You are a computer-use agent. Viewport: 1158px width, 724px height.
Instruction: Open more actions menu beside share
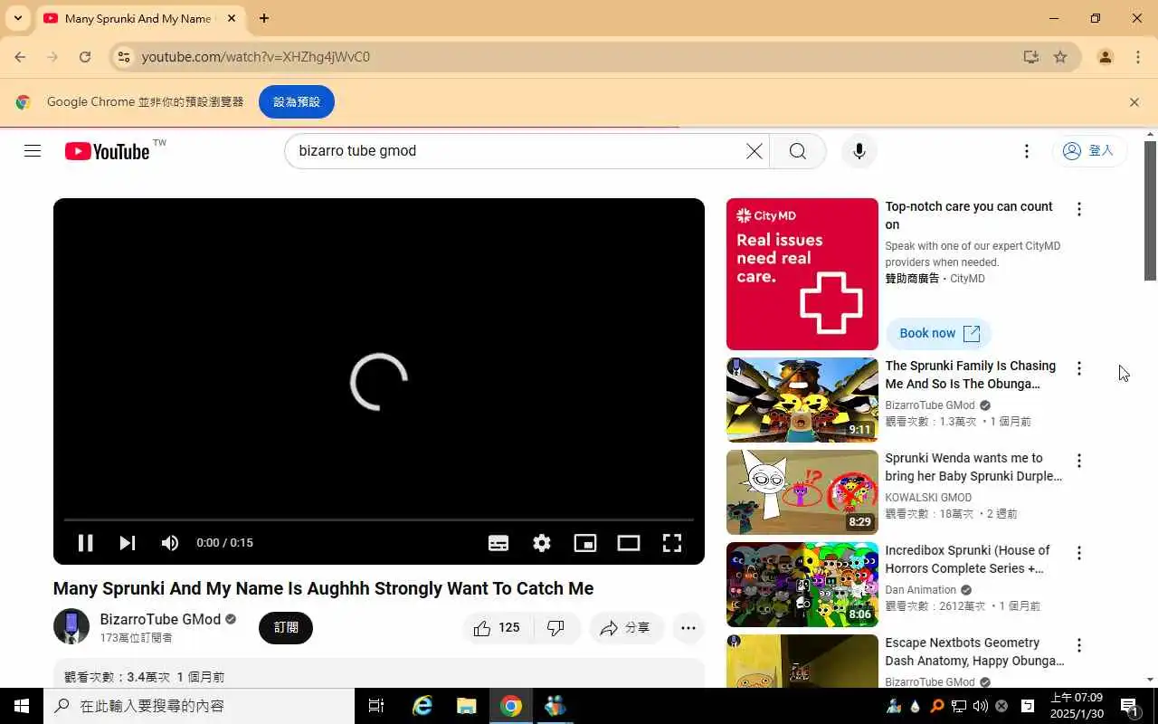coord(688,628)
